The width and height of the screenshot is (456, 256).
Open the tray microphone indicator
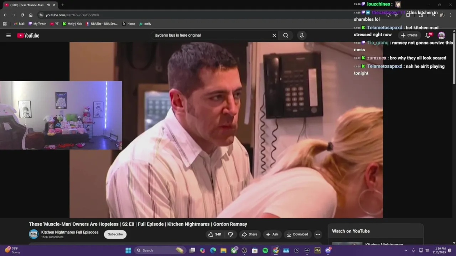(x=414, y=250)
